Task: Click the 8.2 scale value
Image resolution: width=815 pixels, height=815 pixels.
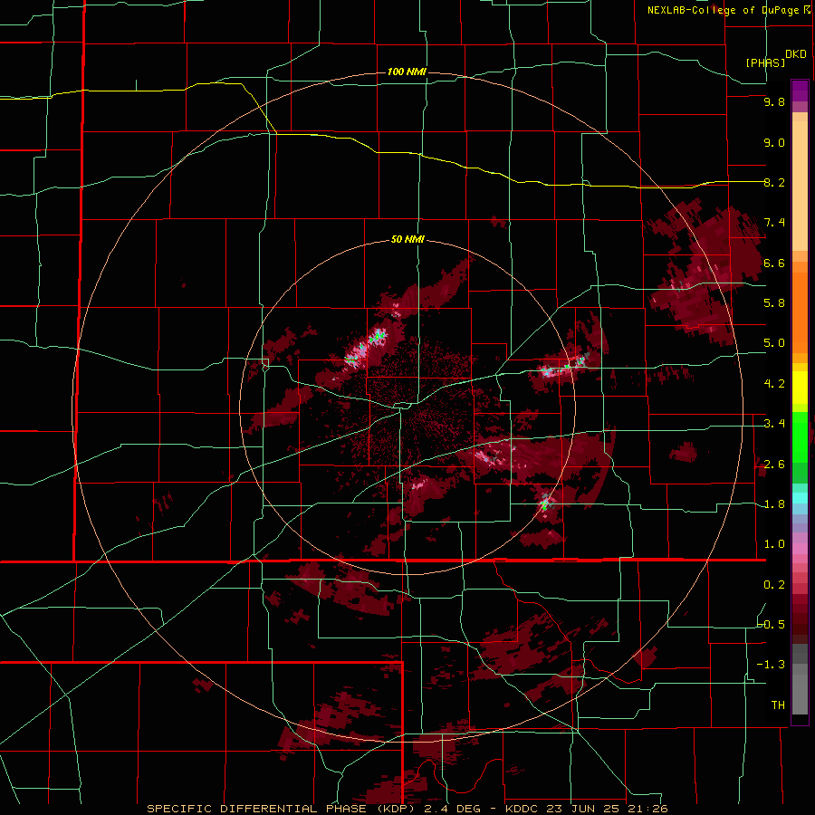Action: click(774, 182)
